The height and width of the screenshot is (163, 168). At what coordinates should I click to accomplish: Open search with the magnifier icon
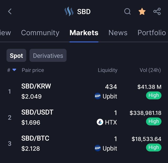127,11
